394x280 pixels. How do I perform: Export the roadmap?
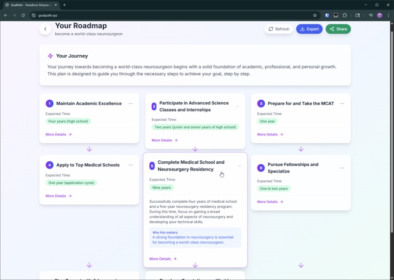[309, 29]
